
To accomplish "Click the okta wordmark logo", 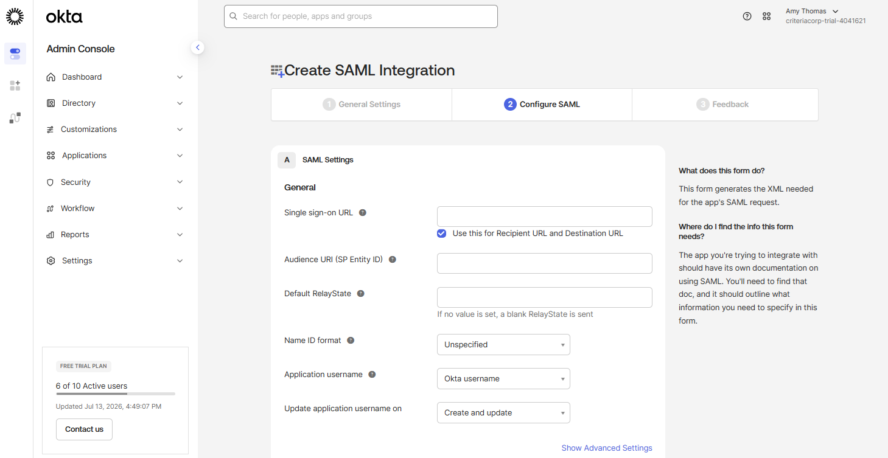I will click(65, 17).
